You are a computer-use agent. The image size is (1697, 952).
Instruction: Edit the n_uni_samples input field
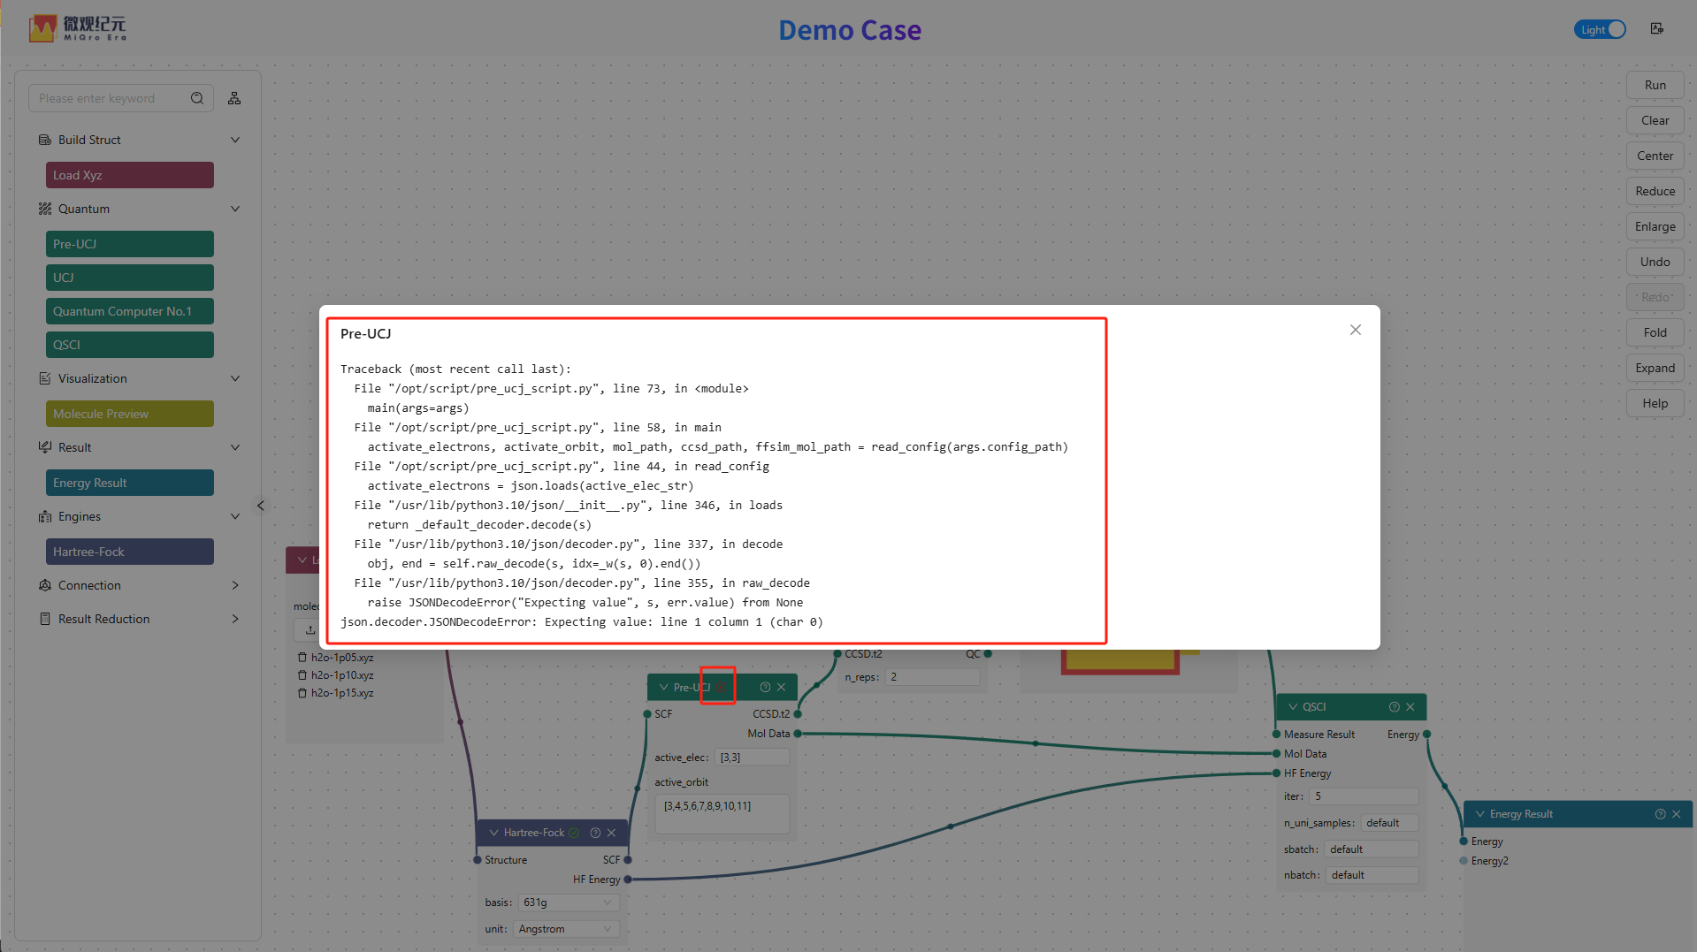(x=1389, y=823)
